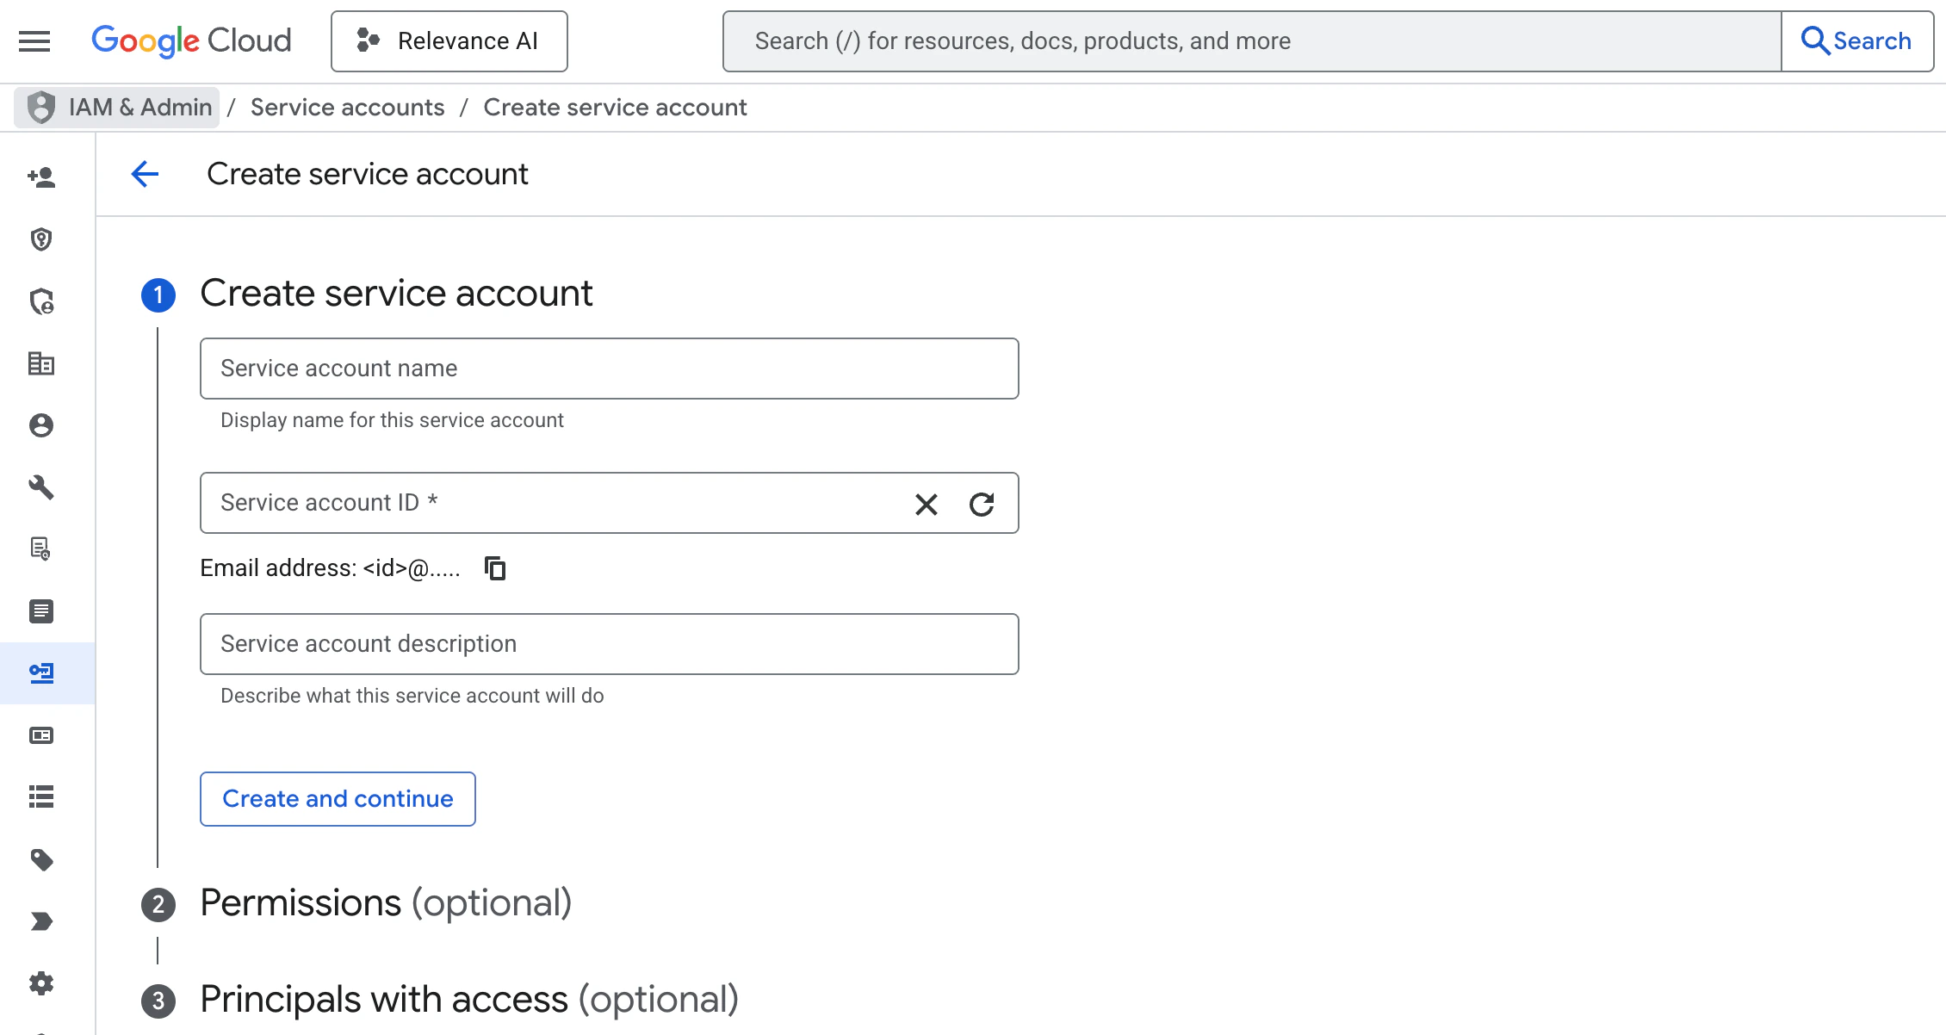The height and width of the screenshot is (1035, 1946).
Task: Open Settings using the gear sidebar icon
Action: click(40, 983)
